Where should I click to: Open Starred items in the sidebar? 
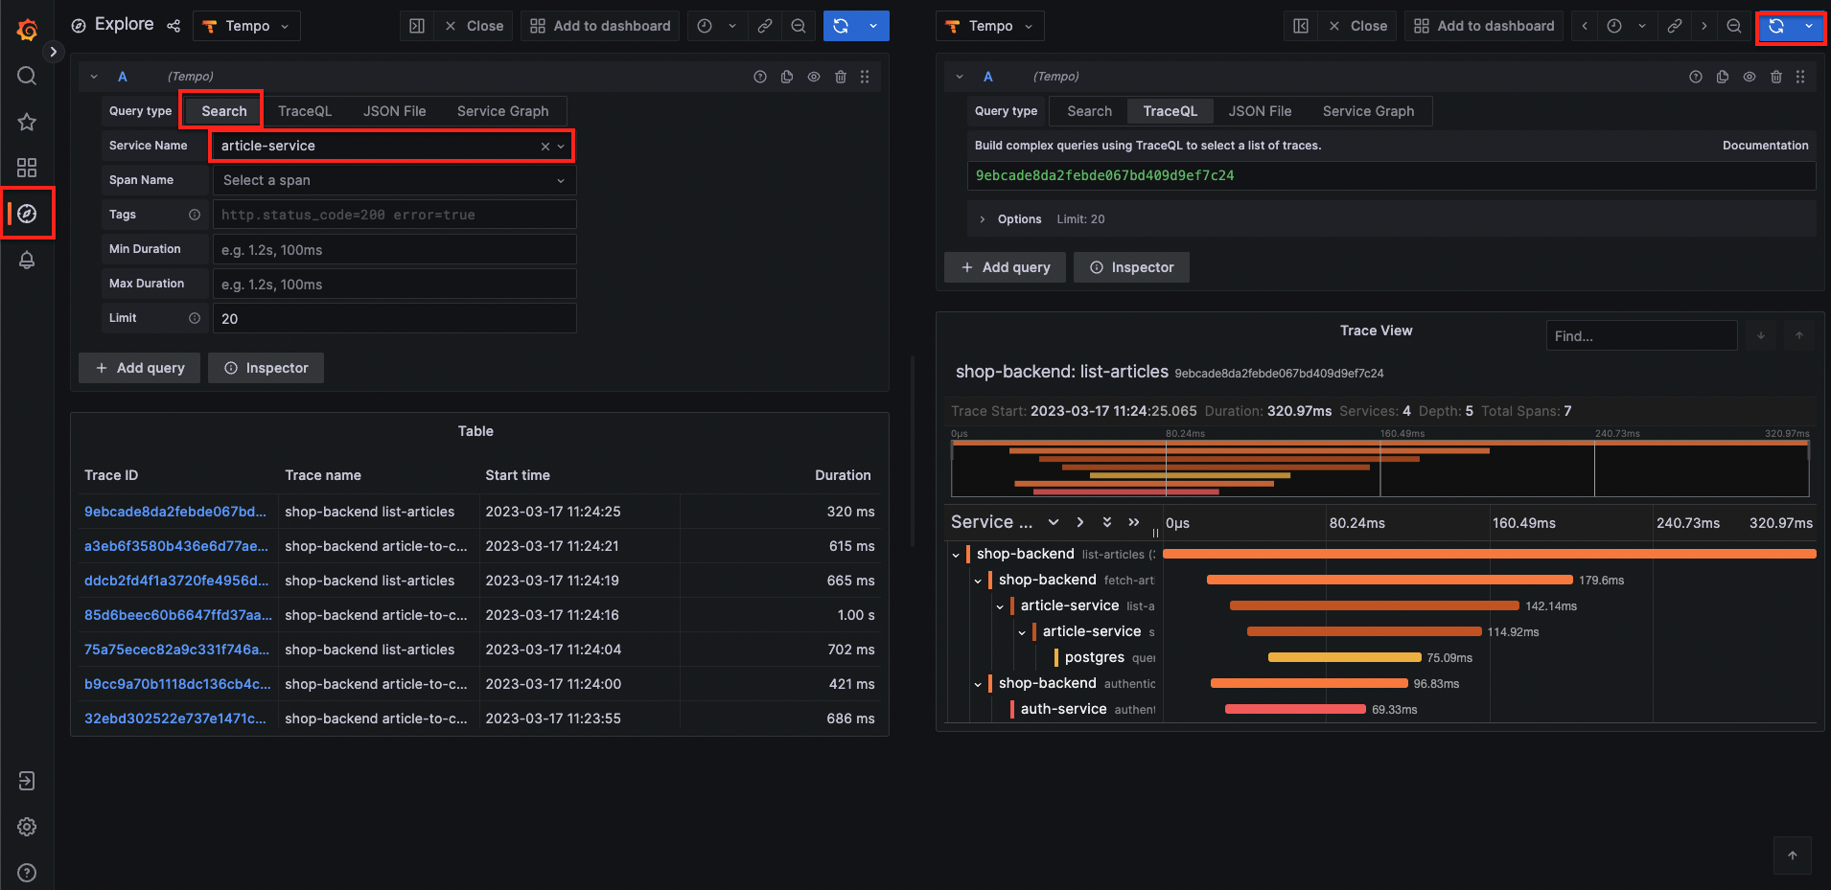click(x=27, y=122)
